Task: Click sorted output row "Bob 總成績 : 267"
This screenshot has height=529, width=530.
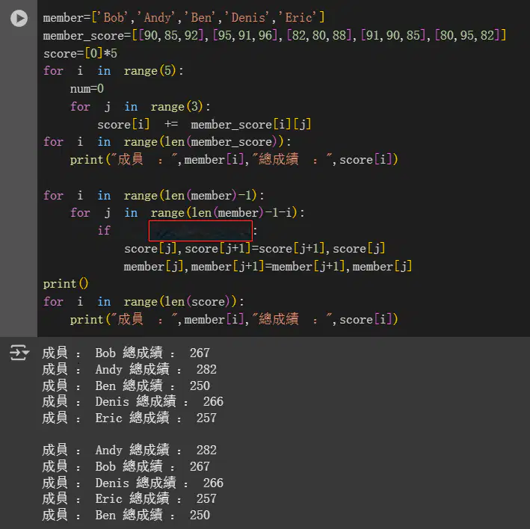Action: click(x=126, y=466)
